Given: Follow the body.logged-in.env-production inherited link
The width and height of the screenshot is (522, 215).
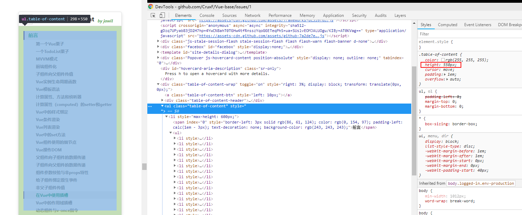Looking at the screenshot, I should coord(481,183).
